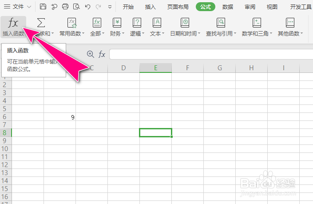
Task: Expand the 日期和时间 dropdown arrow
Action: (x=199, y=33)
